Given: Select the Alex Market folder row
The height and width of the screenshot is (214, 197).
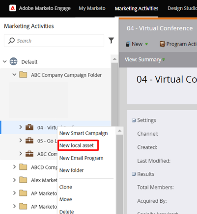Looking at the screenshot, I should (29, 180).
